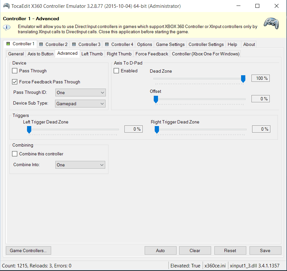Screen dimensions: 287x271
Task: Click the Right Trigger Dead Zone slider
Action: click(x=200, y=130)
